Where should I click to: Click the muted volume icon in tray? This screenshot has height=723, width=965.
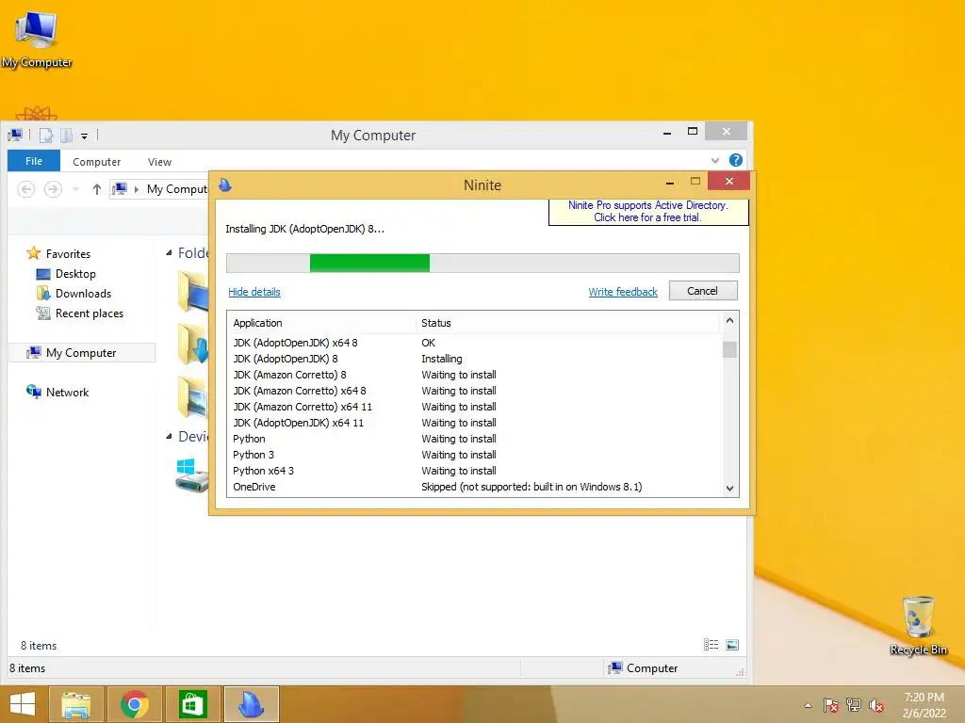click(876, 705)
